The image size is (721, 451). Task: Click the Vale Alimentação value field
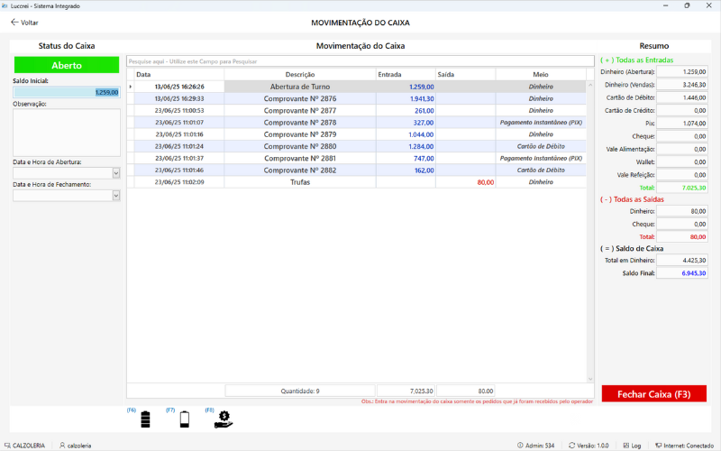(682, 149)
